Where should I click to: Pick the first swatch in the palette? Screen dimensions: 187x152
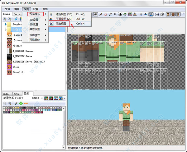5,108
